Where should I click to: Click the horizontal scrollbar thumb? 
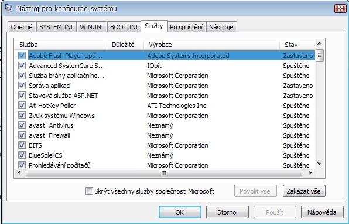coord(164,173)
